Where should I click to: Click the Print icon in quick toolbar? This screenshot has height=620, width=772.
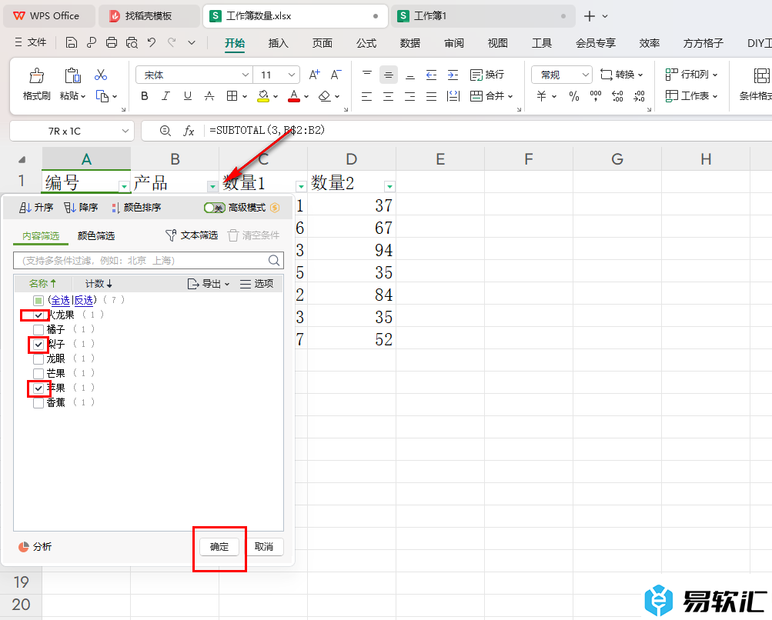[112, 43]
